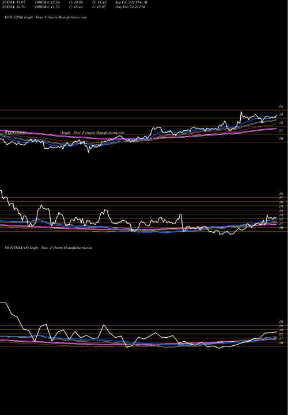The image size is (288, 415).
Task: Click axis label 15 on monthly chart
Action: pos(281,322)
